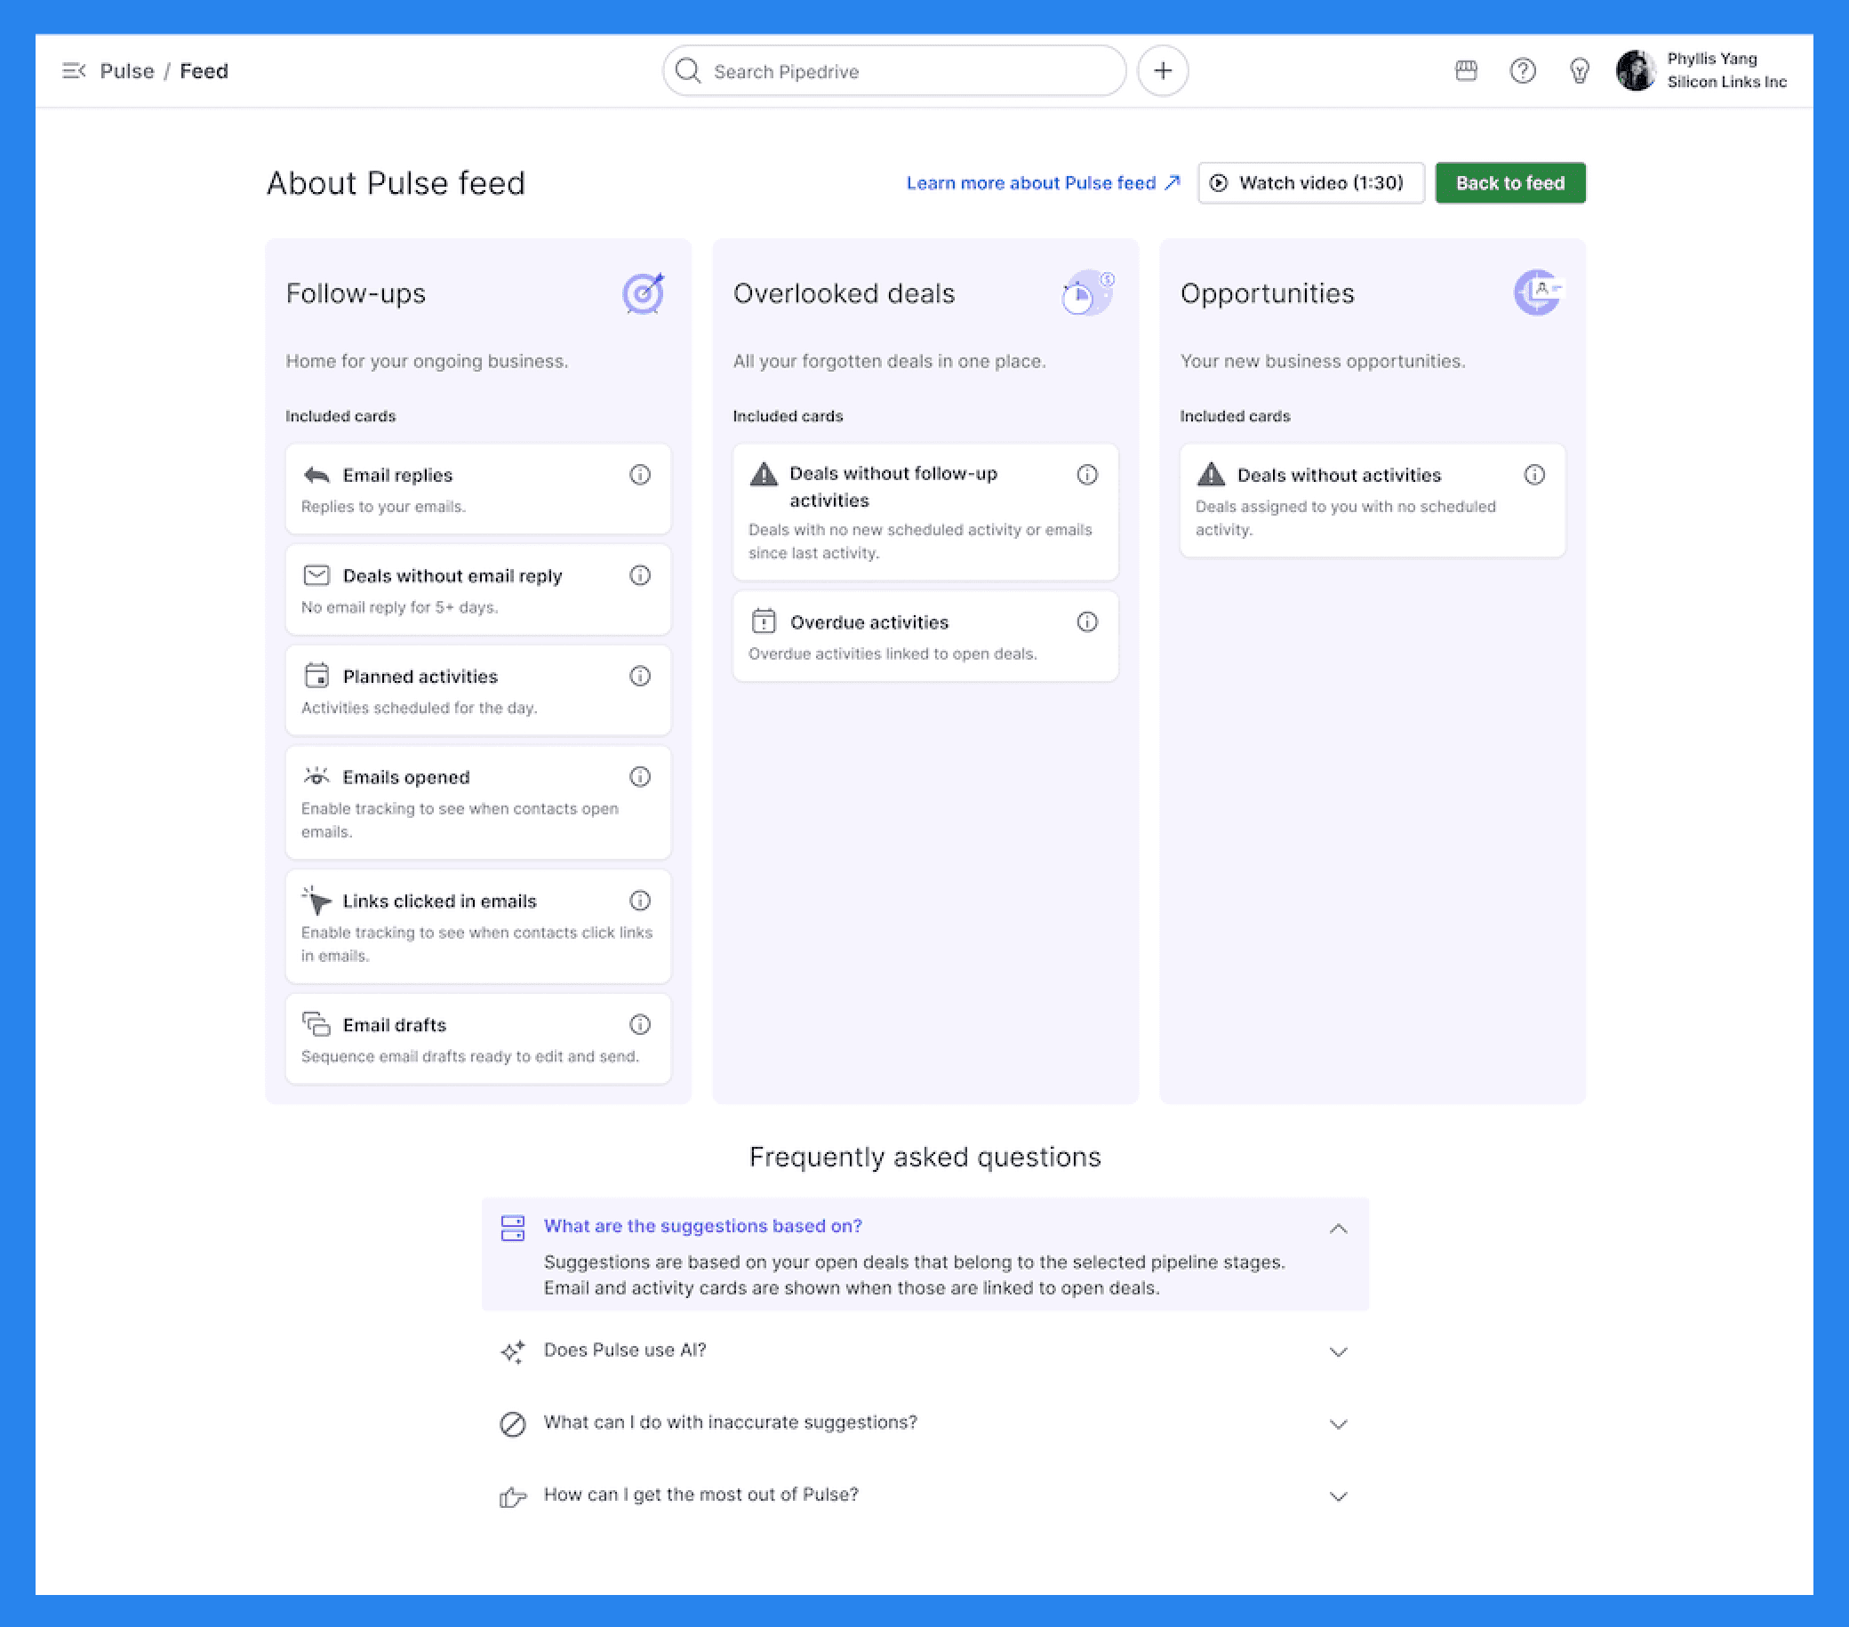The image size is (1849, 1627).
Task: Click the envelope icon on Deals without email reply
Action: coord(316,575)
